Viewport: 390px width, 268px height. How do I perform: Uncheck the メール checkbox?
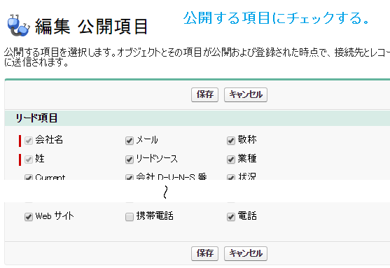[130, 141]
